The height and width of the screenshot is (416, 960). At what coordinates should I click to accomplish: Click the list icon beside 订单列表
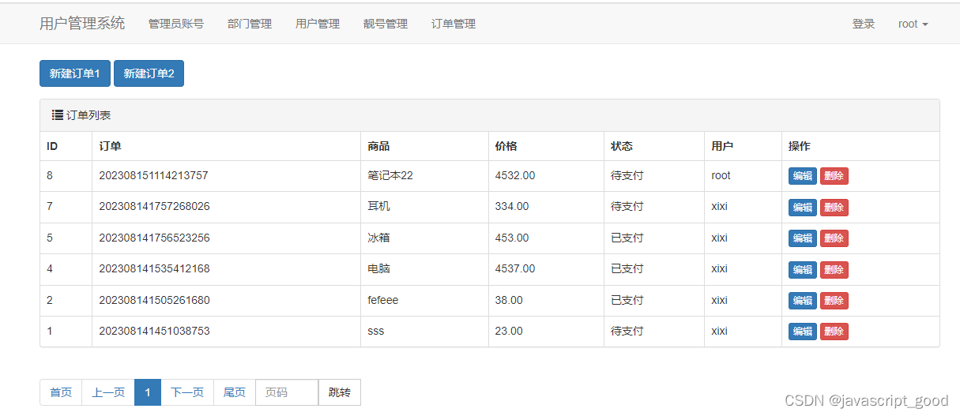[x=58, y=115]
